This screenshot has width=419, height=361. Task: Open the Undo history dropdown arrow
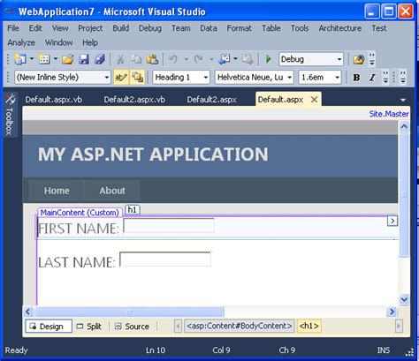pyautogui.click(x=186, y=59)
